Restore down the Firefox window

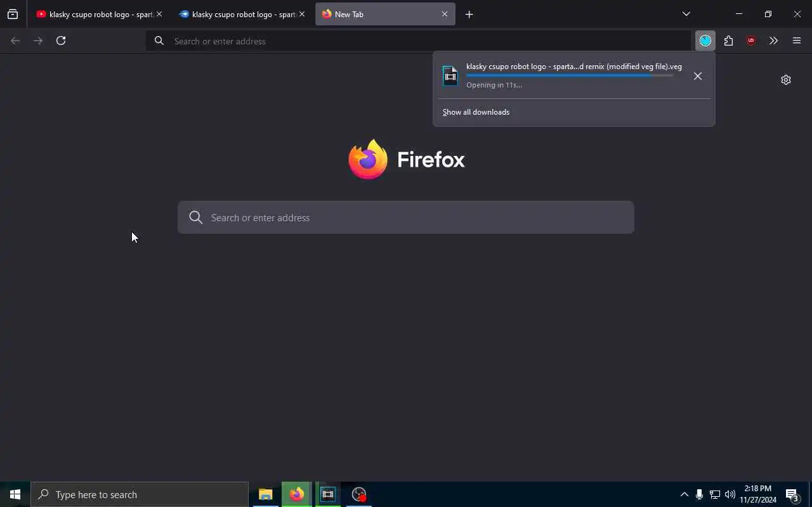[768, 14]
